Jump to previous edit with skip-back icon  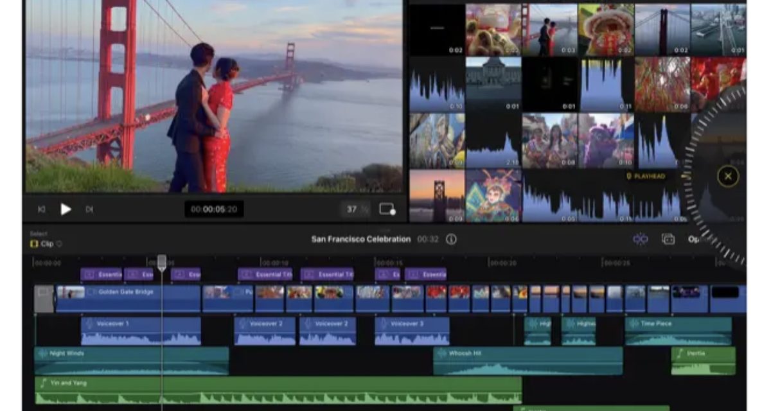click(x=42, y=209)
